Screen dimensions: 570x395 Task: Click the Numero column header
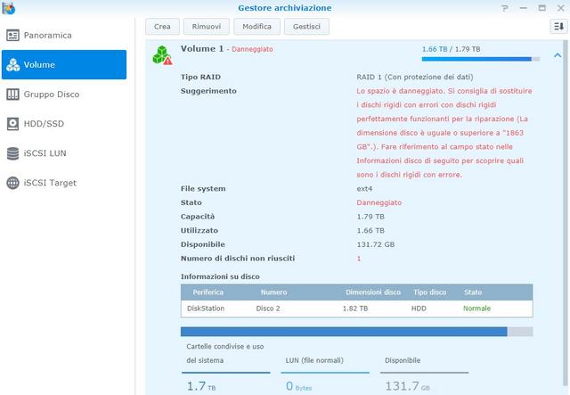click(x=273, y=292)
